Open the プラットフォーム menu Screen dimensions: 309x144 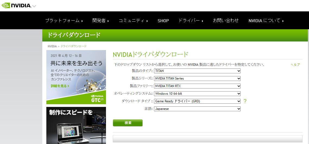[64, 21]
